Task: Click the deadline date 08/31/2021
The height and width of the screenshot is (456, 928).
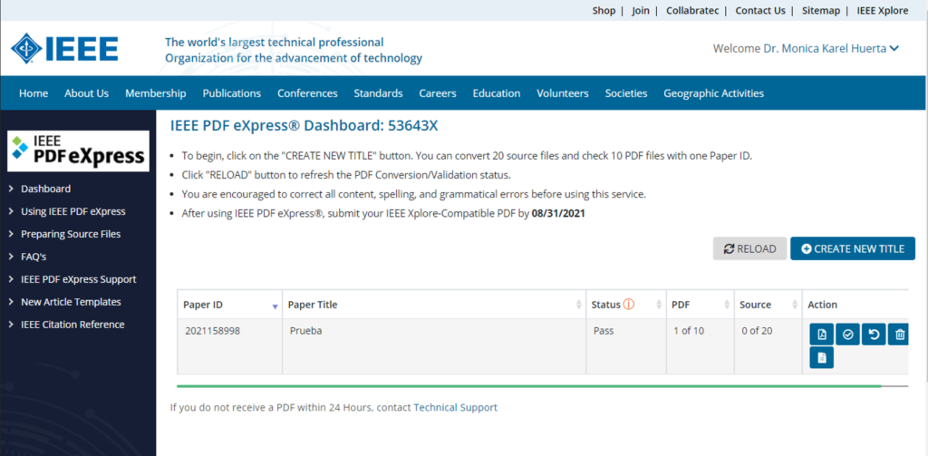Action: pyautogui.click(x=558, y=213)
